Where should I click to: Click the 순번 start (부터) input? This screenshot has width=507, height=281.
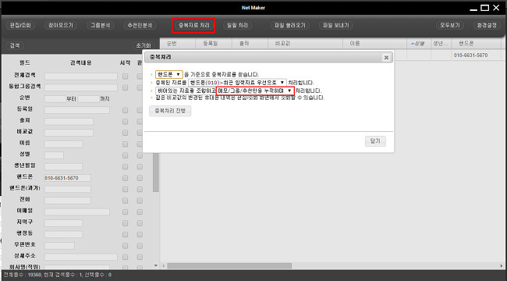click(x=55, y=99)
